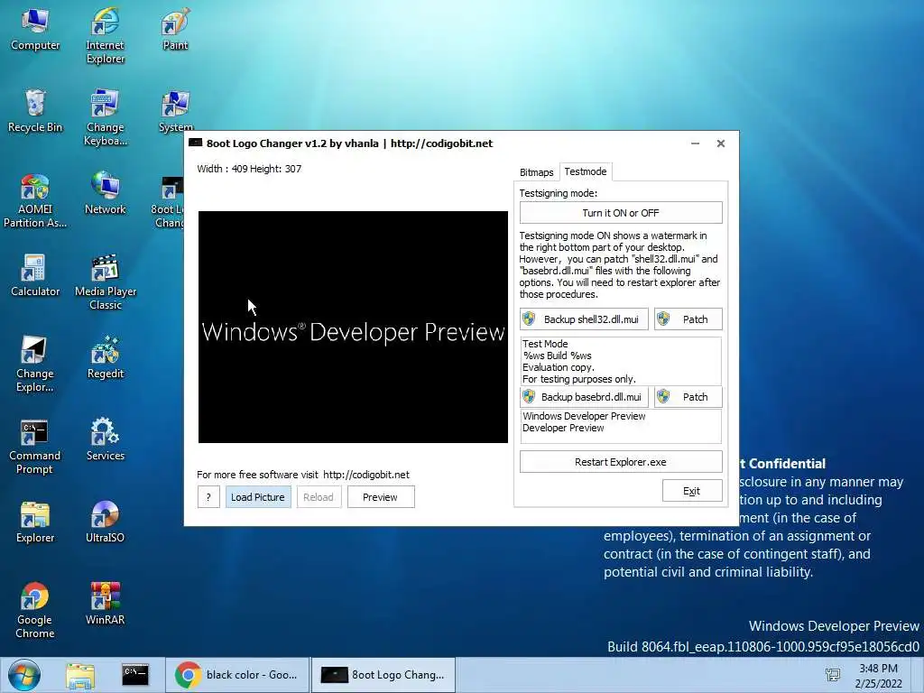Switch to Chrome 'black color' taskbar window
Screen dimensions: 924x693
(x=237, y=675)
